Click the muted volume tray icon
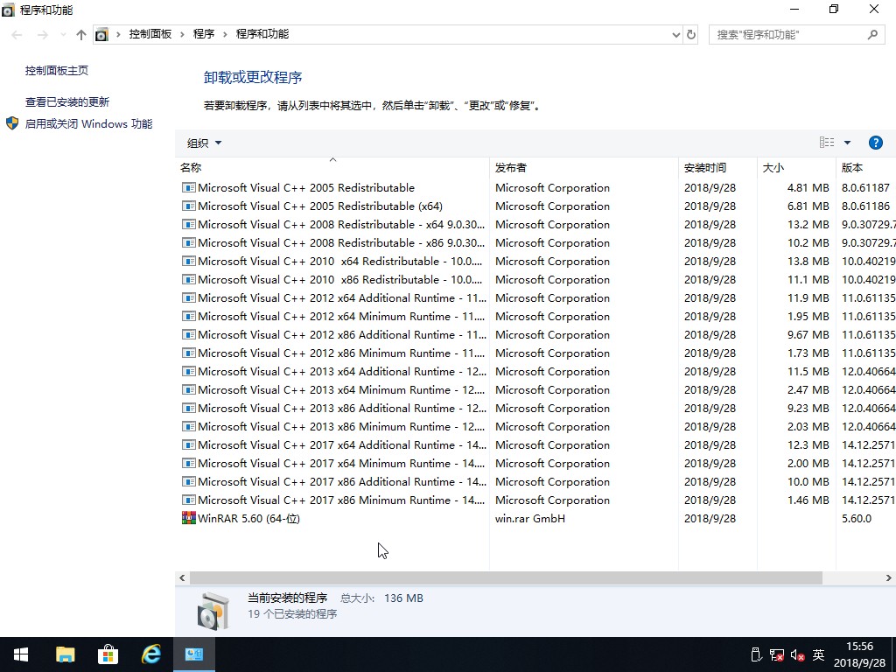 pos(798,654)
